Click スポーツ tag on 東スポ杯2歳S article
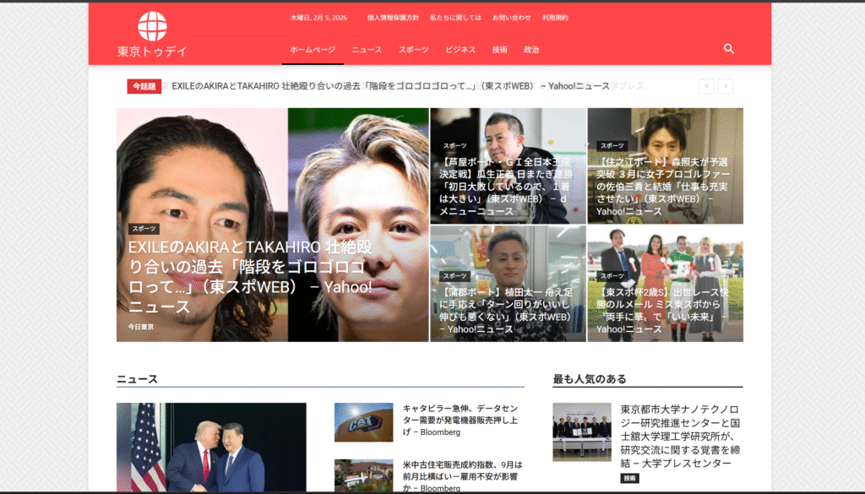The image size is (865, 494). coord(612,276)
